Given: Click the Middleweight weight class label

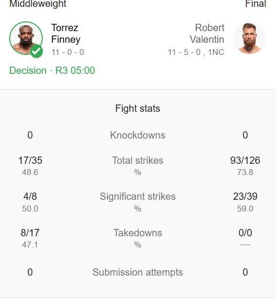Looking at the screenshot, I should coord(38,3).
